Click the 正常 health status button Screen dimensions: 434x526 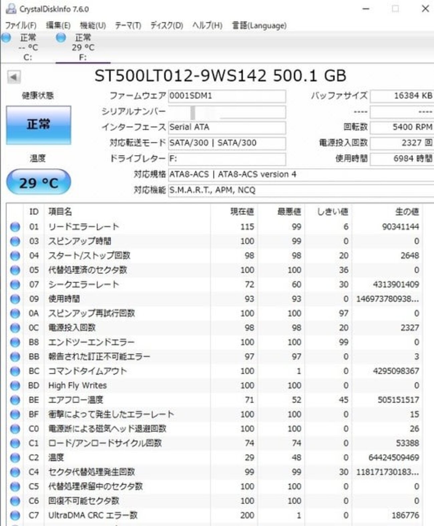point(38,125)
